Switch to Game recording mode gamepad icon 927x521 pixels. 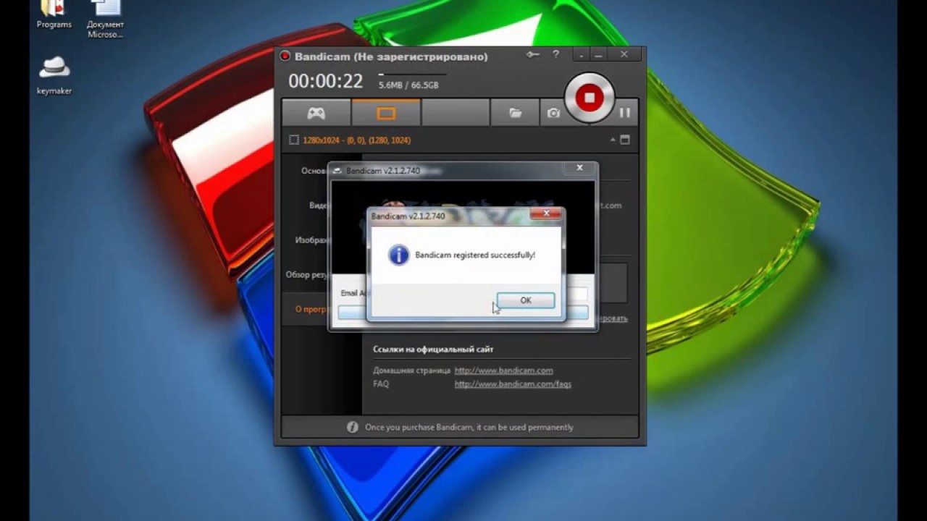[x=316, y=114]
